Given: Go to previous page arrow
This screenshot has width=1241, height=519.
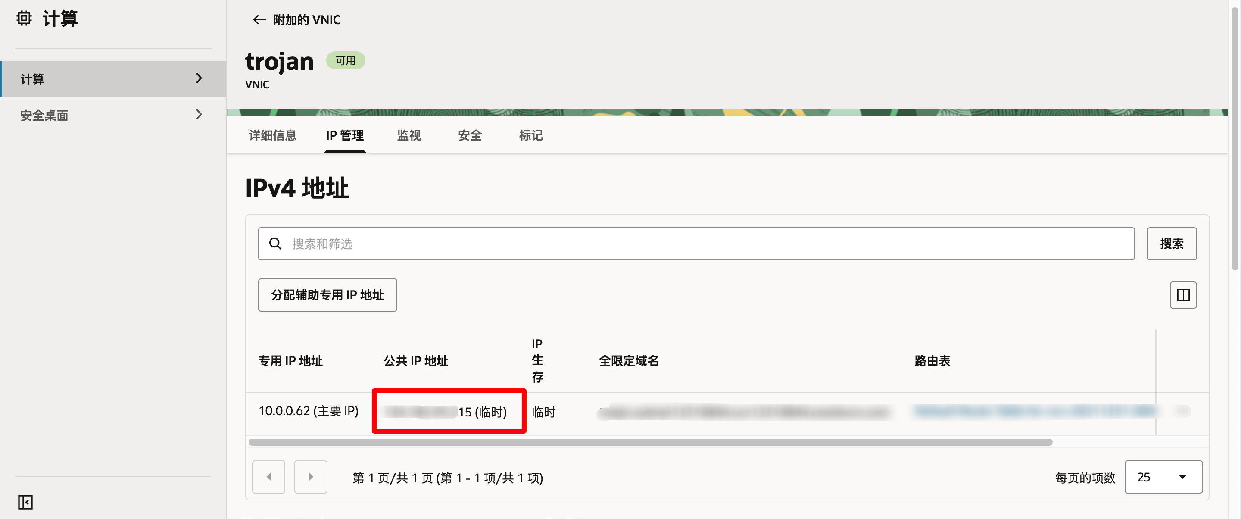Looking at the screenshot, I should (x=268, y=477).
